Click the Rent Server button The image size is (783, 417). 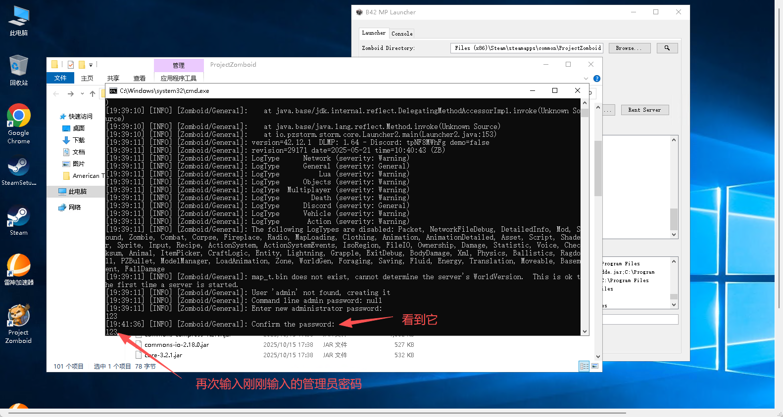644,110
